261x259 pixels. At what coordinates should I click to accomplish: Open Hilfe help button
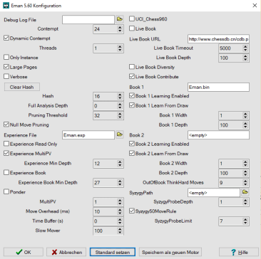[239, 252]
